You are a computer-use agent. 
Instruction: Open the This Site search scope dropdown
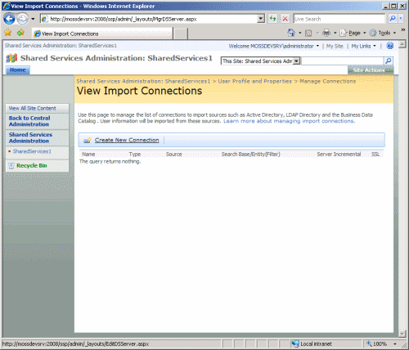click(260, 61)
